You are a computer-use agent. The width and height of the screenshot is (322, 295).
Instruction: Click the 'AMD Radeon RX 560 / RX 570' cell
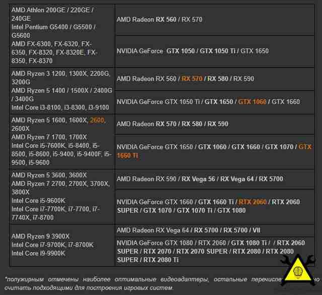[215, 20]
